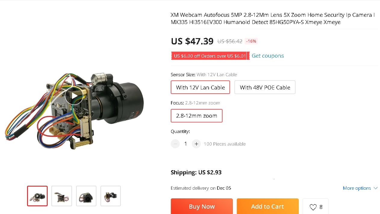Expand More options for shipping
The width and height of the screenshot is (380, 214).
point(357,188)
